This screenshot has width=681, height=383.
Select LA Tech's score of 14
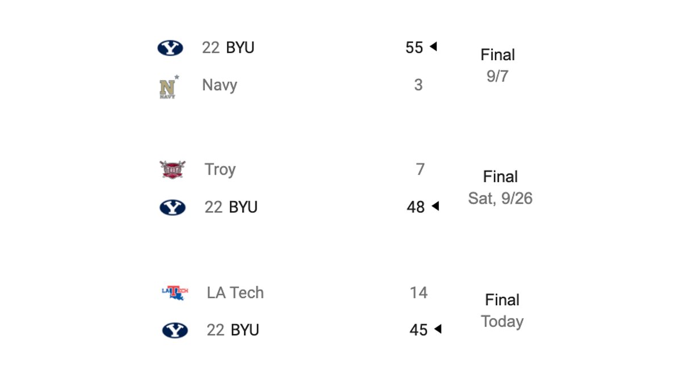(x=419, y=293)
